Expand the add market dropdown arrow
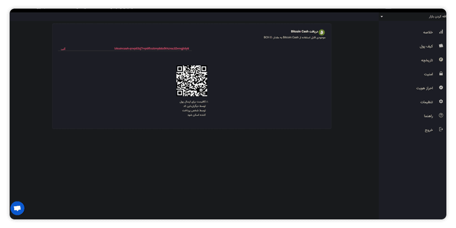The image size is (456, 228). (382, 17)
